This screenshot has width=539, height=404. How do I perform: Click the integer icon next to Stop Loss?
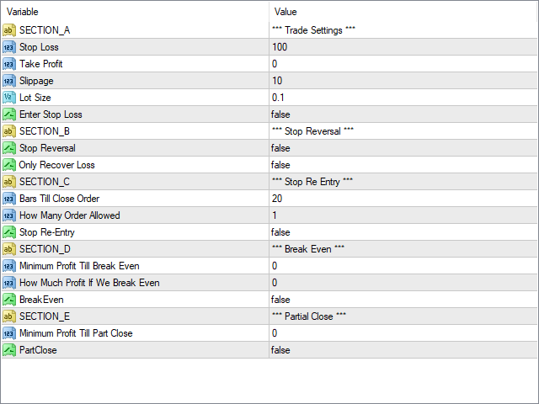9,47
